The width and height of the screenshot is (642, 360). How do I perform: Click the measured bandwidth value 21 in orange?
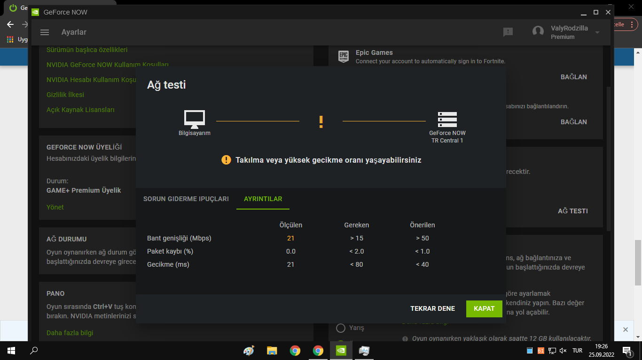[291, 238]
